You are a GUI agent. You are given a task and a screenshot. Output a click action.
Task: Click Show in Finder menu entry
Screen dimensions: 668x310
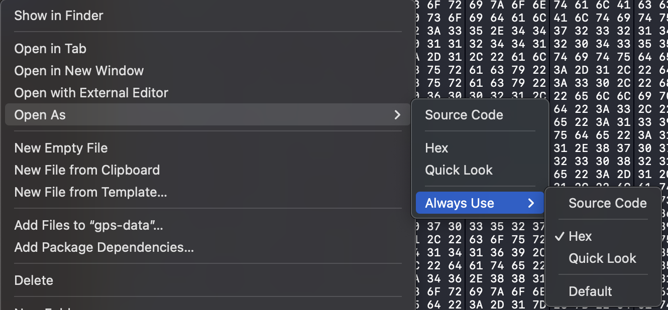point(59,16)
